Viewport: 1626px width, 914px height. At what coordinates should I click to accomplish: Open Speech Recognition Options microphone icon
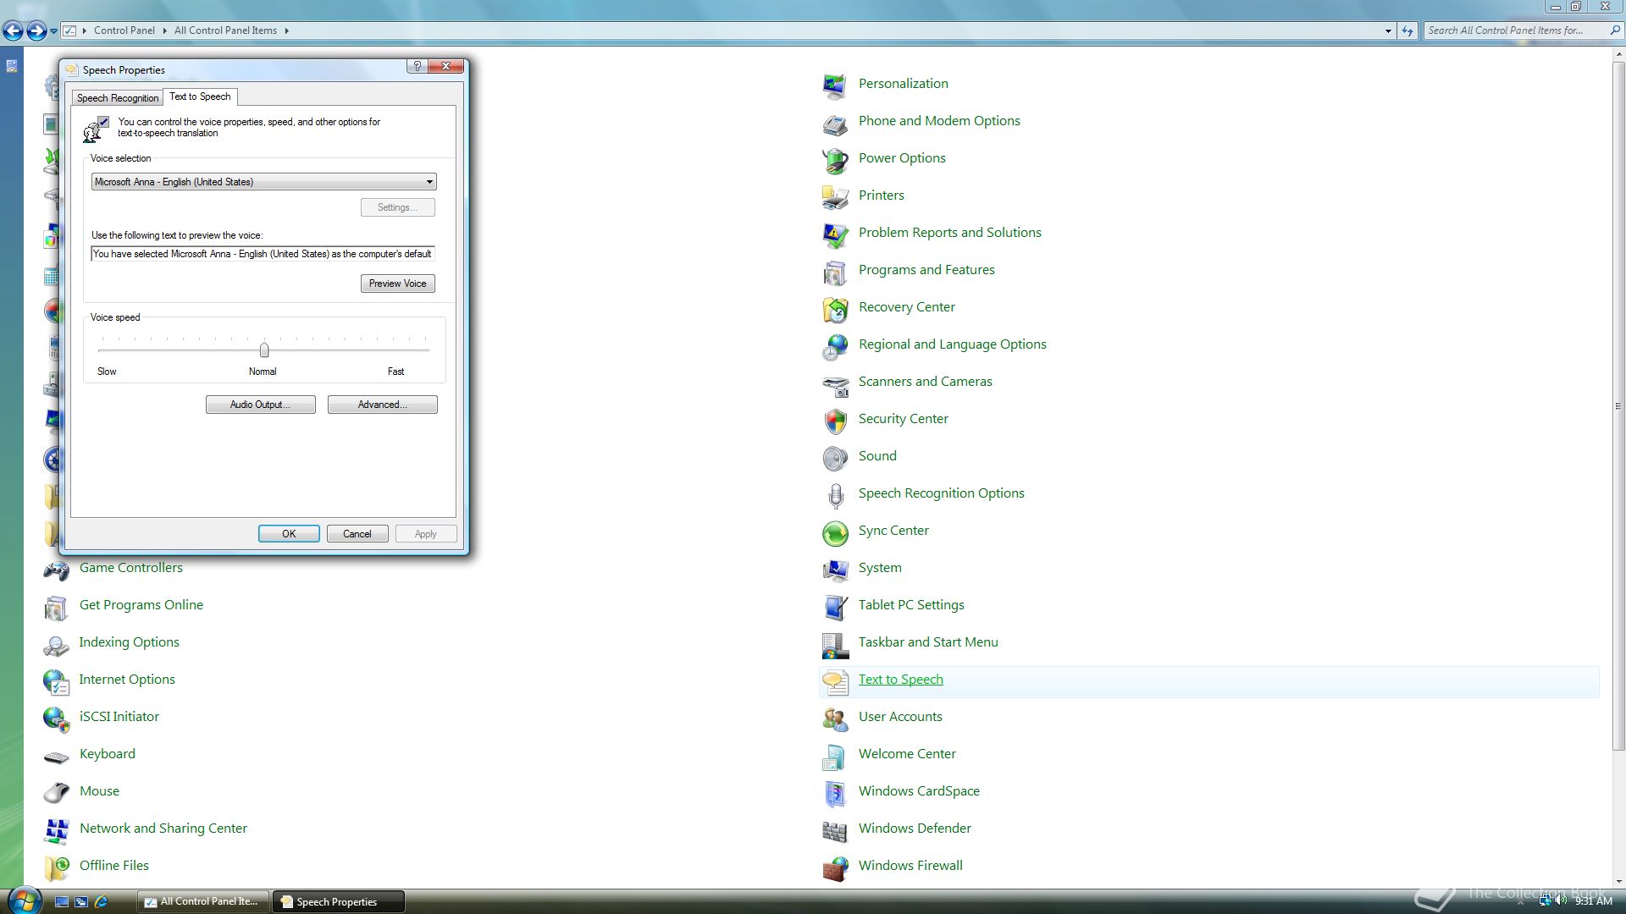[835, 494]
